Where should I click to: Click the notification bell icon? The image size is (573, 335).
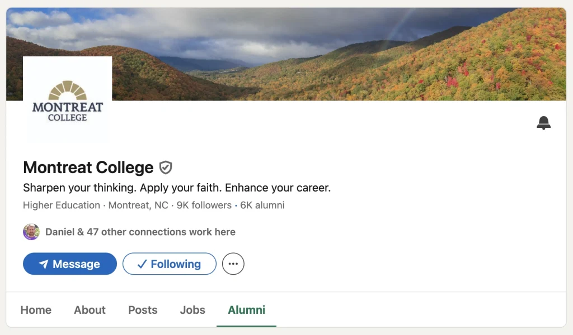pyautogui.click(x=543, y=123)
